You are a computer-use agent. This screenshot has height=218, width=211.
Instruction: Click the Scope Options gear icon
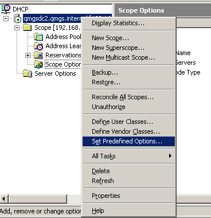tap(38, 64)
